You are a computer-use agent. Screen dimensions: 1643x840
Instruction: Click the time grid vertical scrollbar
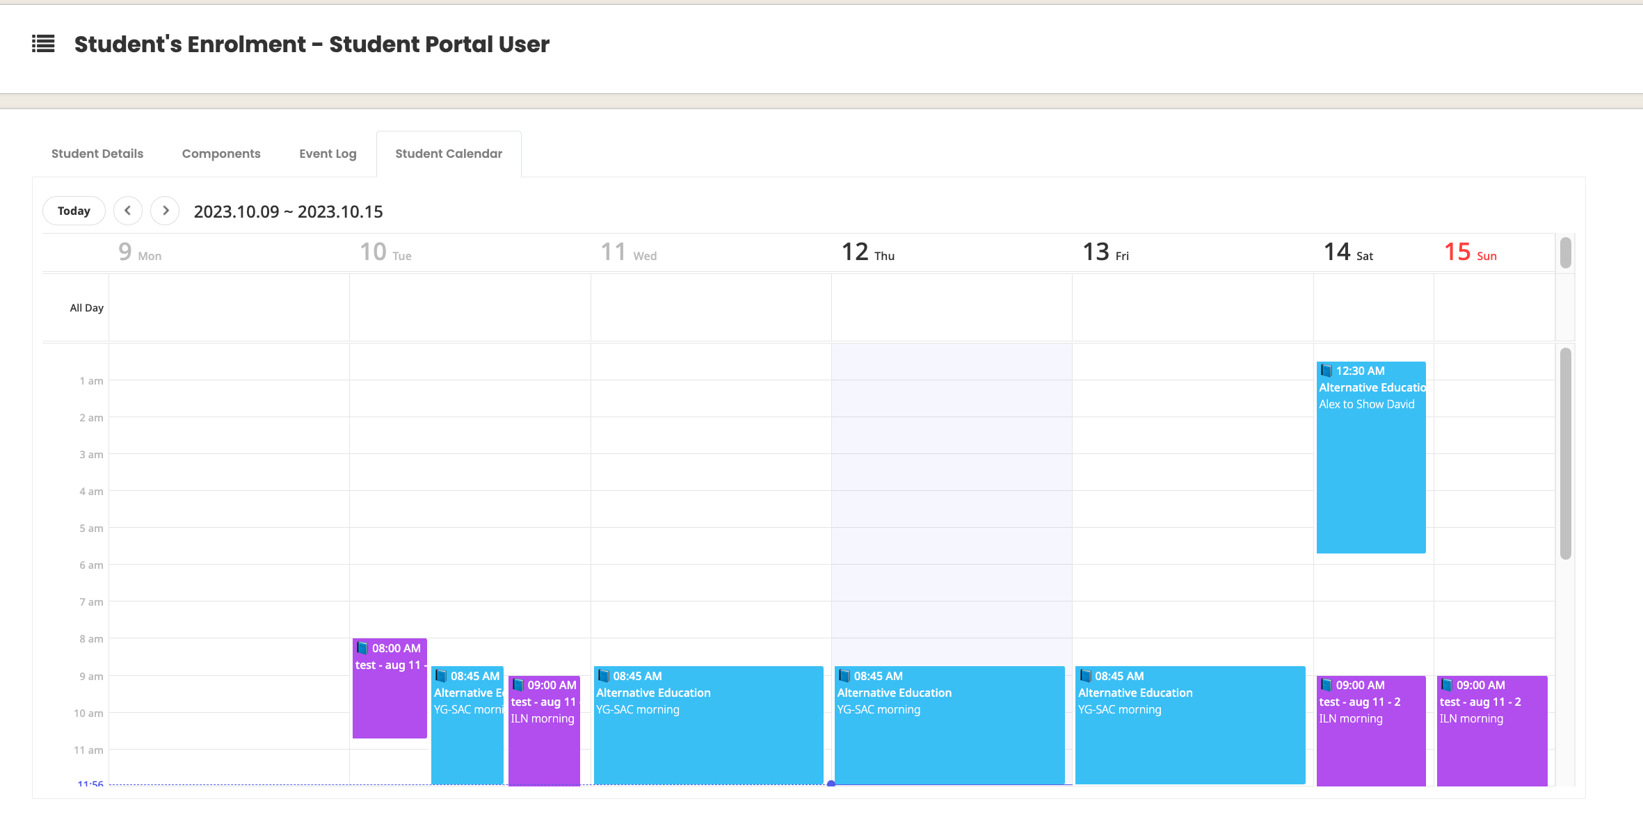tap(1566, 453)
